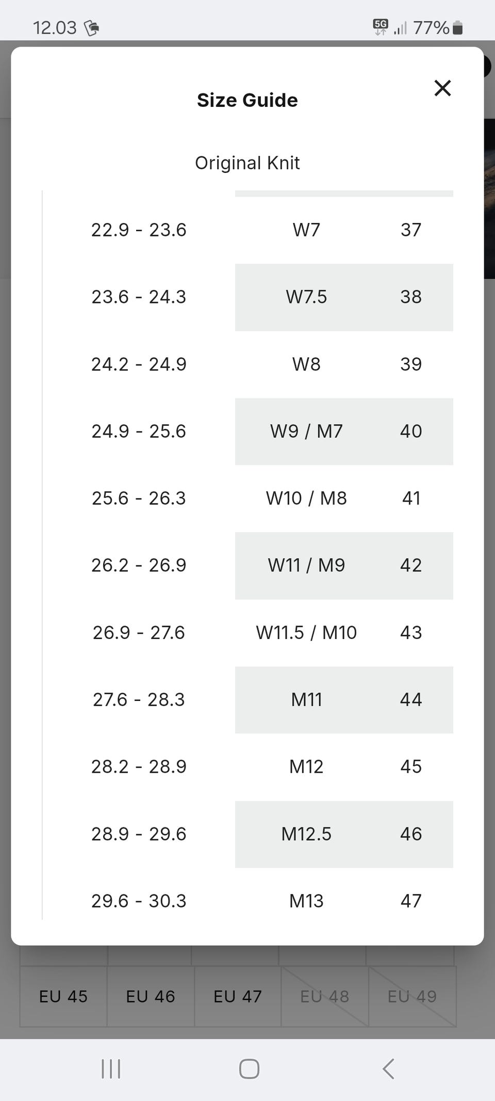Close the Size Guide dialog

(442, 88)
